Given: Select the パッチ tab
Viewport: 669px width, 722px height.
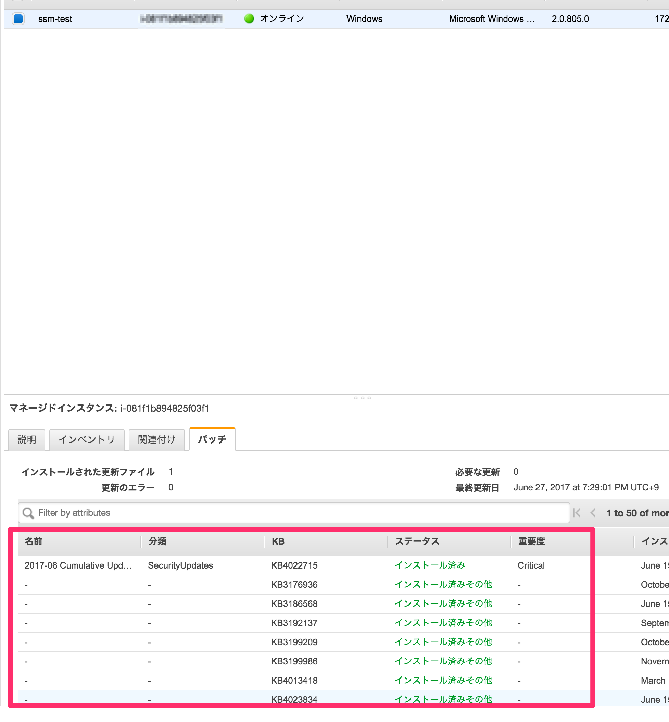Looking at the screenshot, I should pos(212,439).
